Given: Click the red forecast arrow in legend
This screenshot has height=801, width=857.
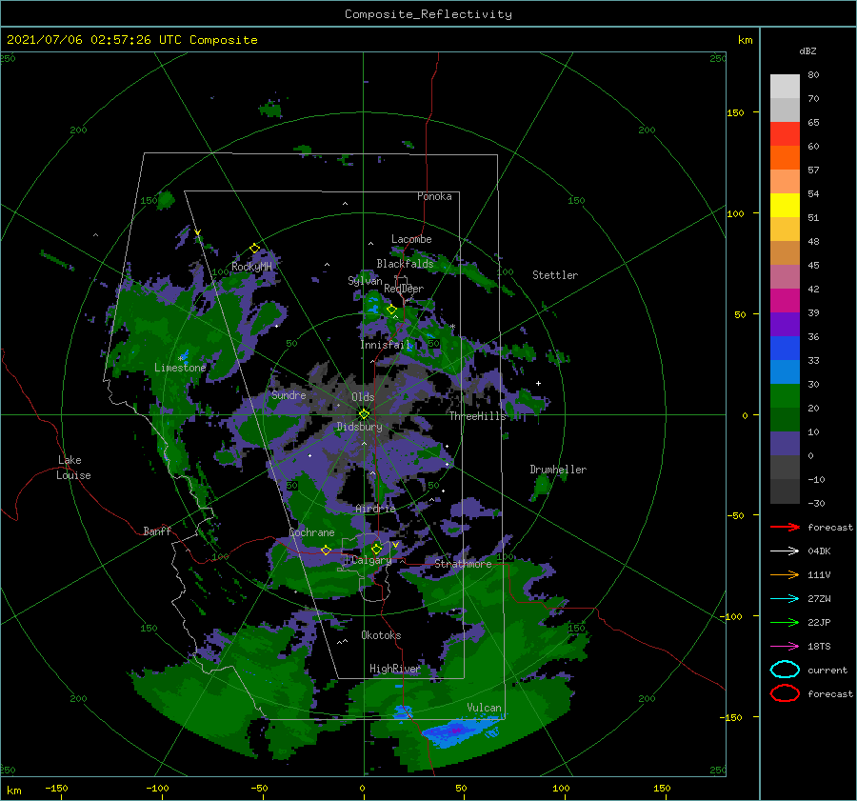Looking at the screenshot, I should [x=785, y=527].
